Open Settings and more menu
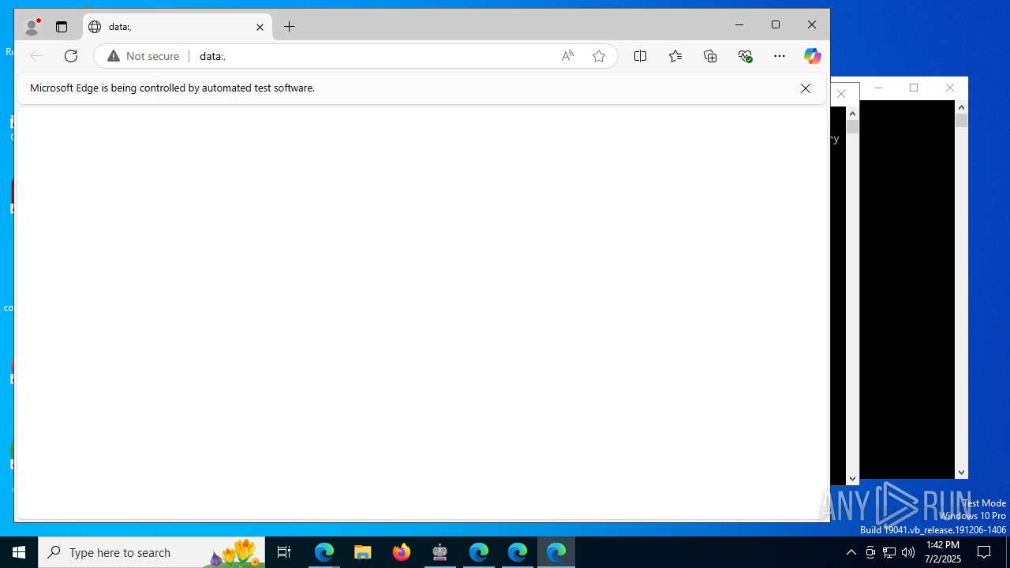 780,55
